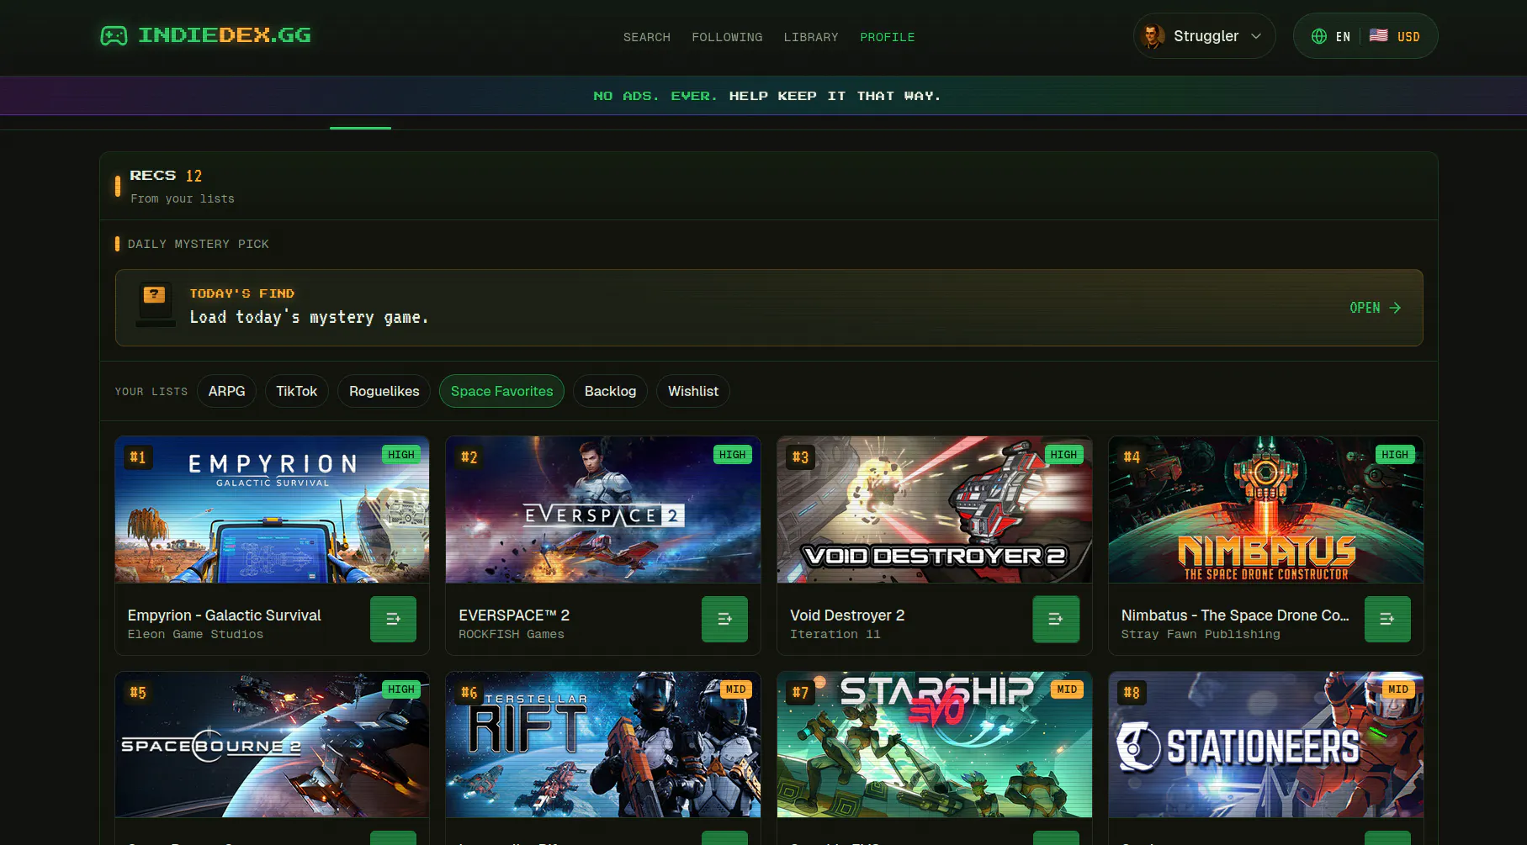Click the globe language icon

[x=1318, y=36]
